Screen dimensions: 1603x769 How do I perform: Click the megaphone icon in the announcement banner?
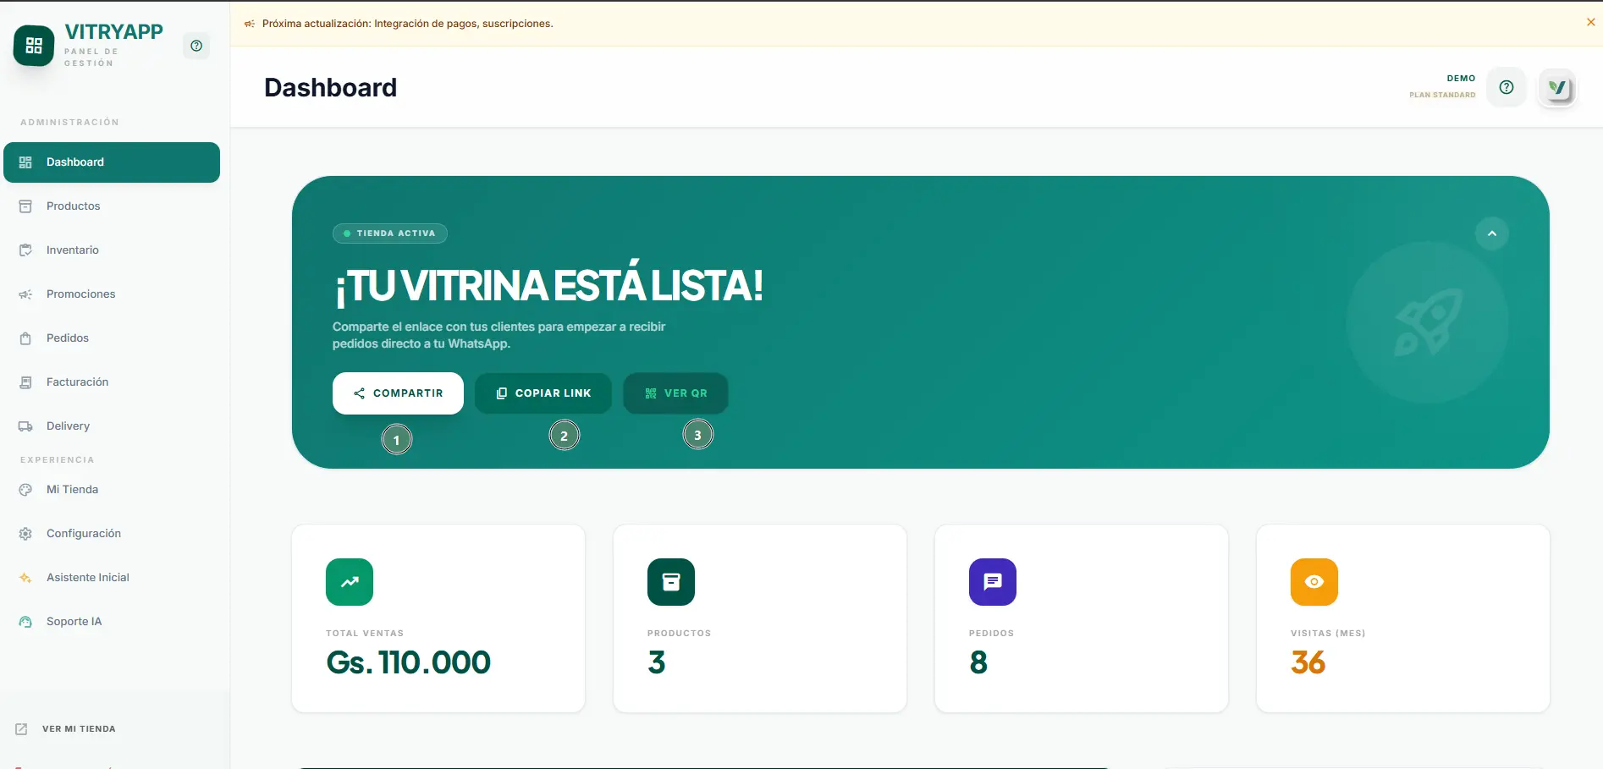pyautogui.click(x=250, y=24)
